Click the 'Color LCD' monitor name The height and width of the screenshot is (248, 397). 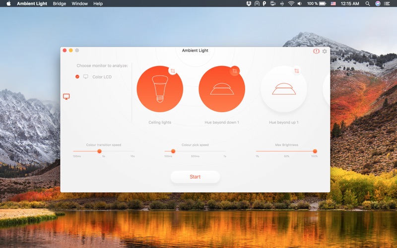102,77
